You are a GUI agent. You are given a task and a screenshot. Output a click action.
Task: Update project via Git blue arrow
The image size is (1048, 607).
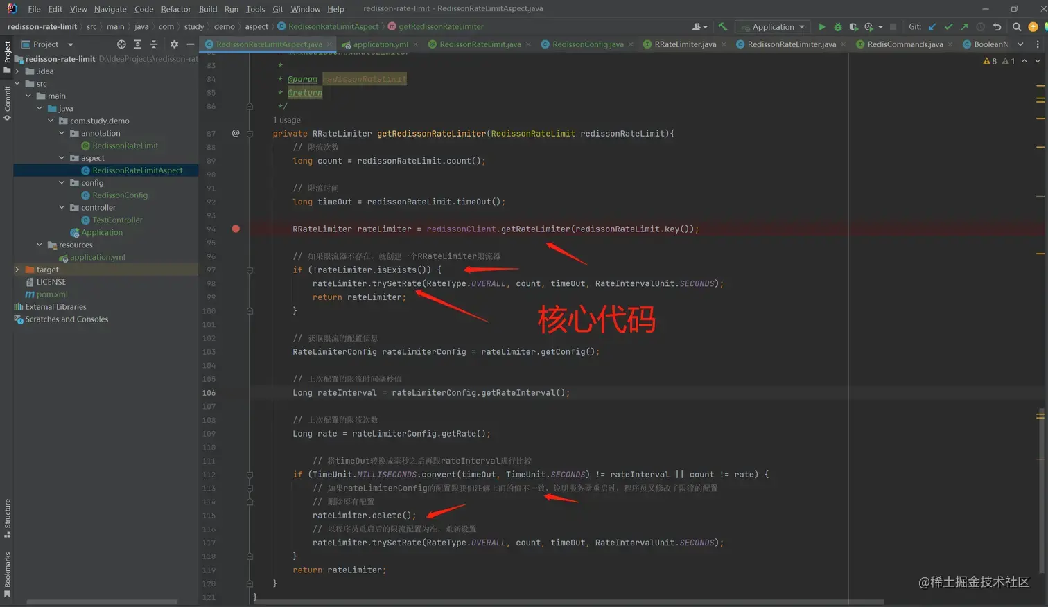click(x=932, y=27)
